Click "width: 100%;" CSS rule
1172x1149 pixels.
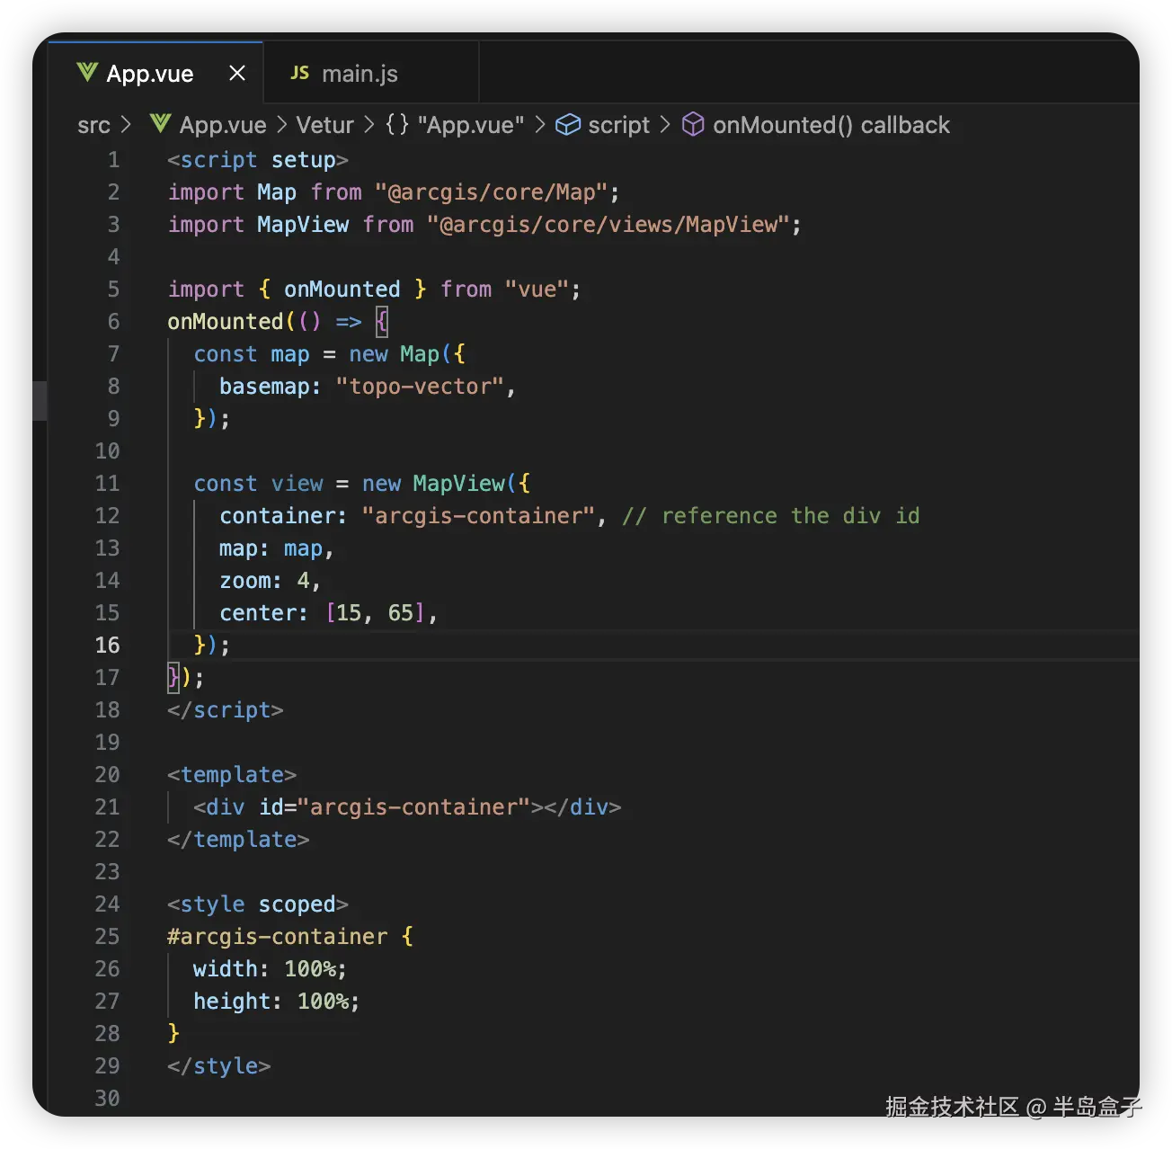click(271, 969)
